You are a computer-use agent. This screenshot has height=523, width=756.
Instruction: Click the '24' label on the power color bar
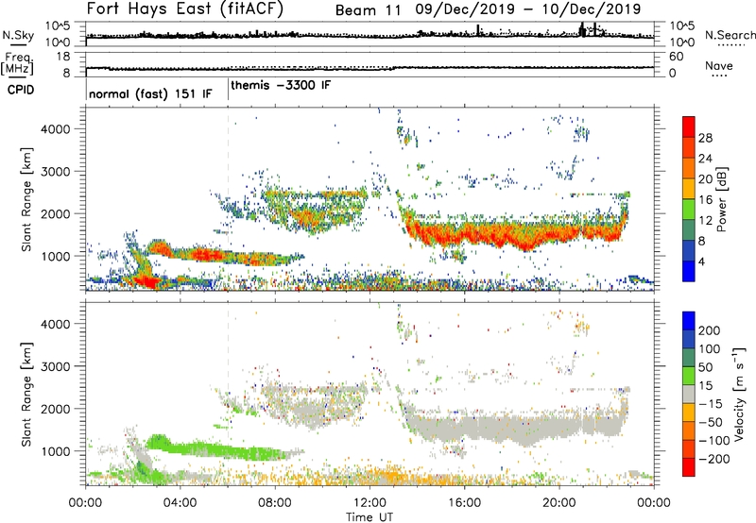pos(705,159)
